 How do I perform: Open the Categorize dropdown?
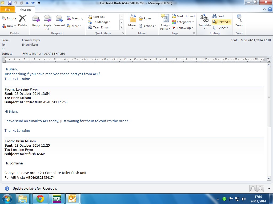click(183, 22)
